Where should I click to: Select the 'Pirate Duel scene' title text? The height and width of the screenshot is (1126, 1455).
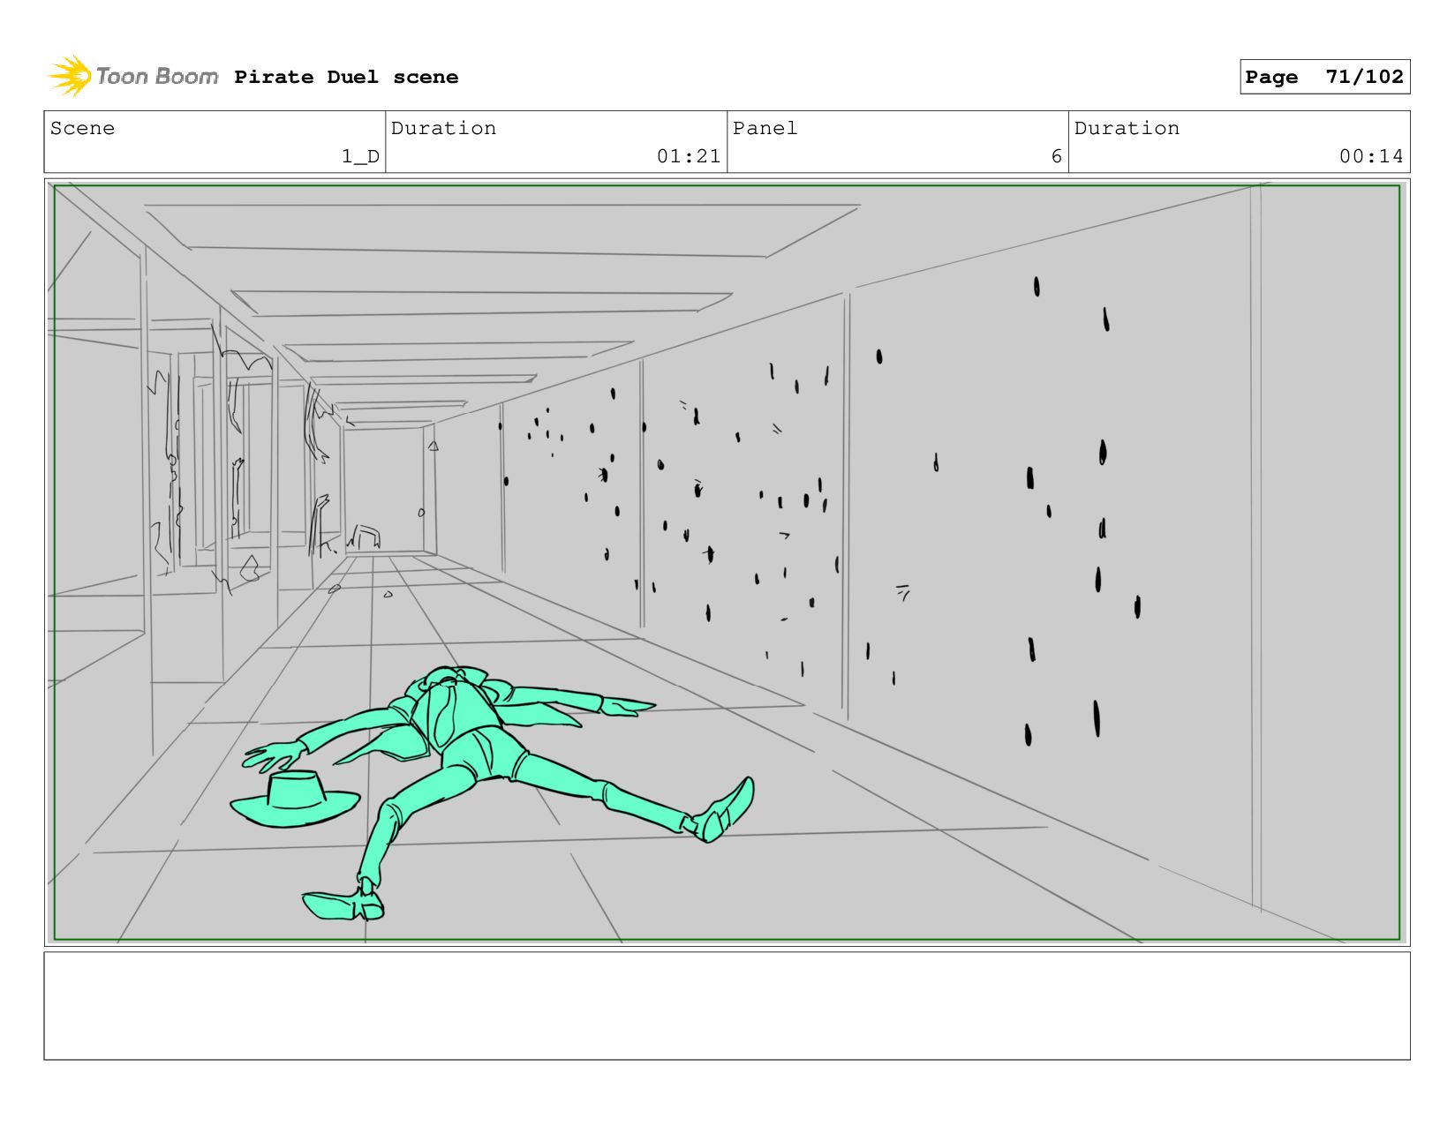pos(346,78)
